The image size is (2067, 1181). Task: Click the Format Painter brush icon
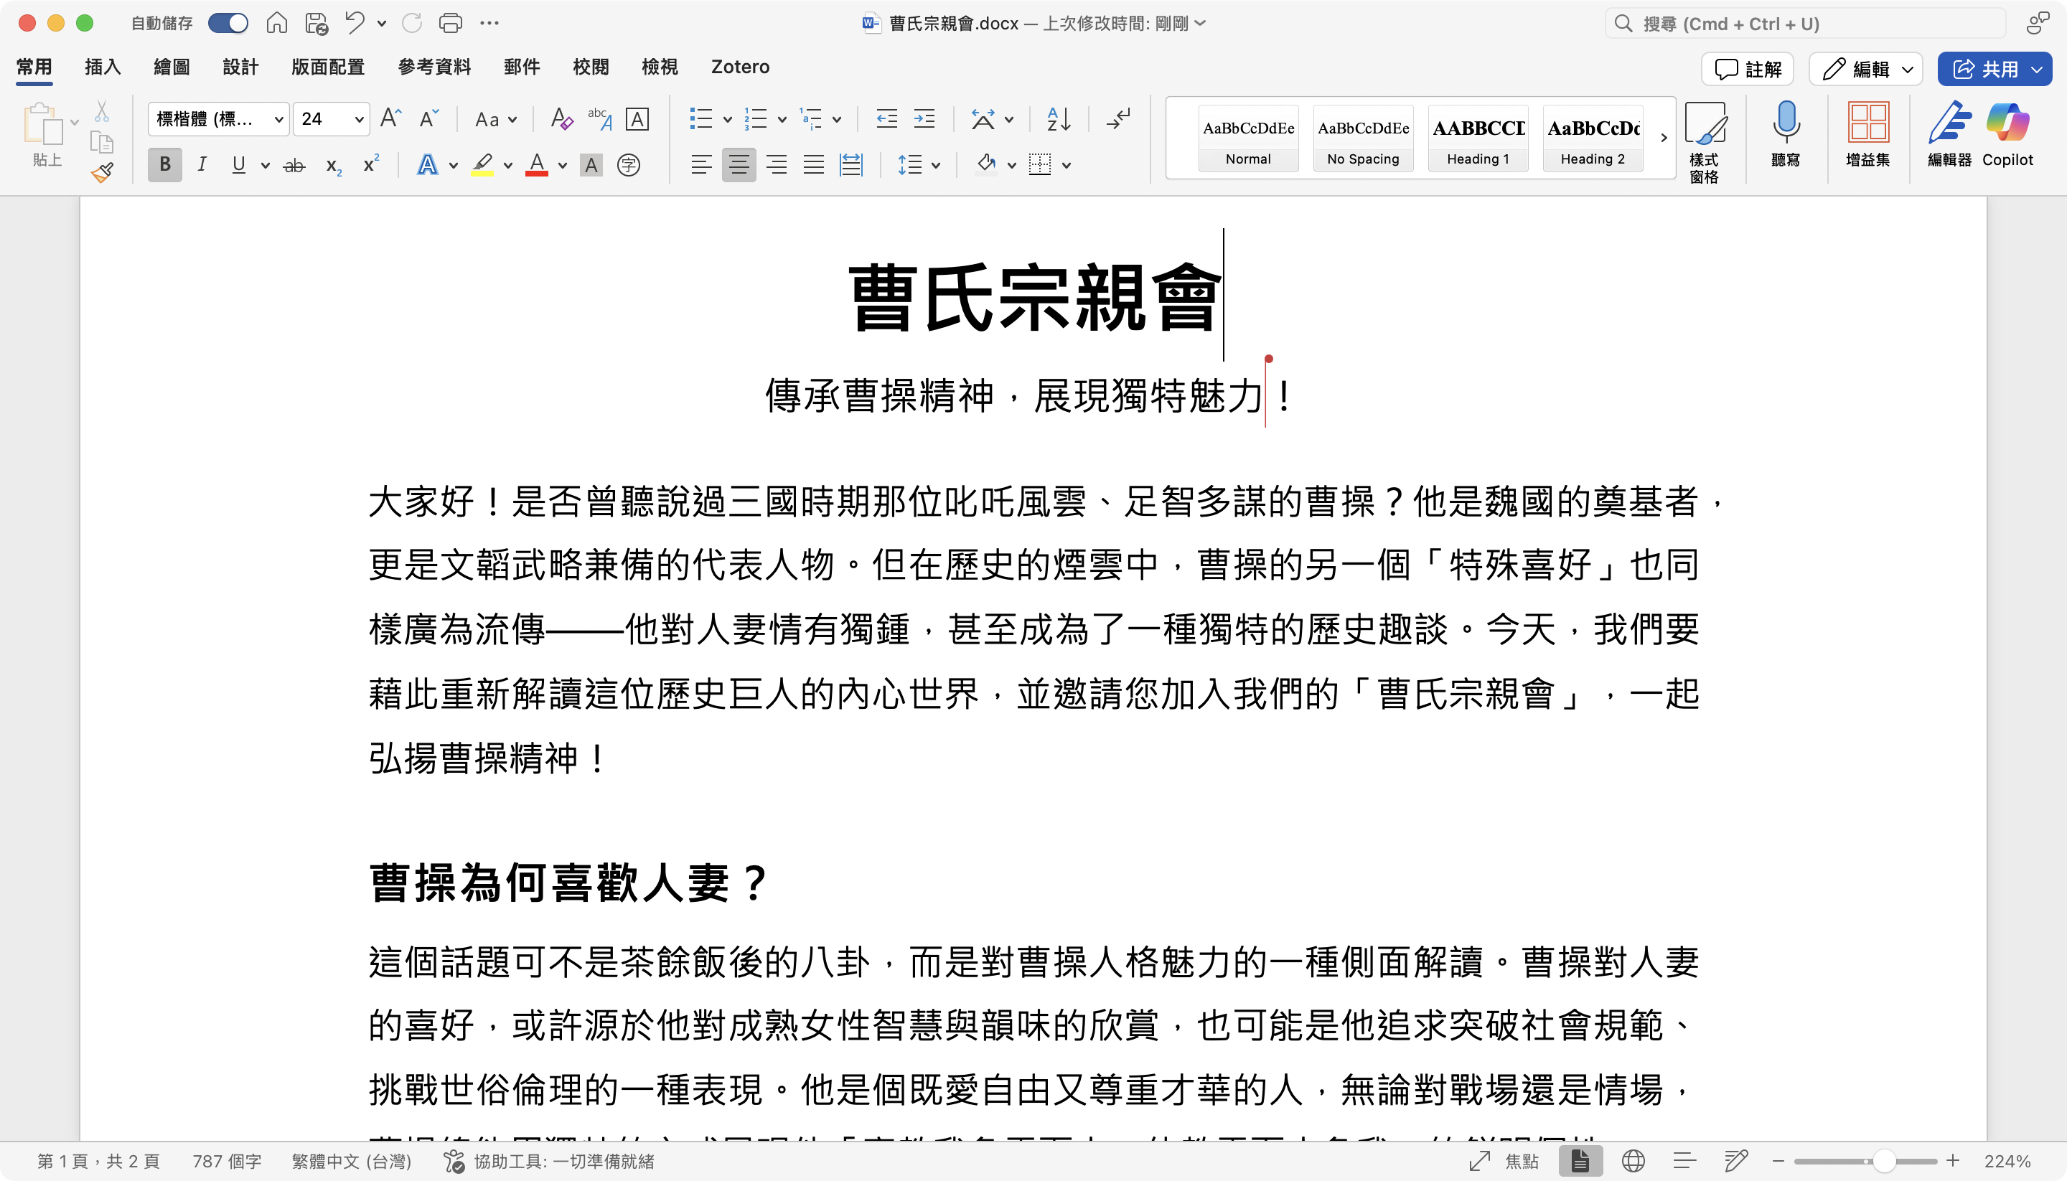pos(102,172)
